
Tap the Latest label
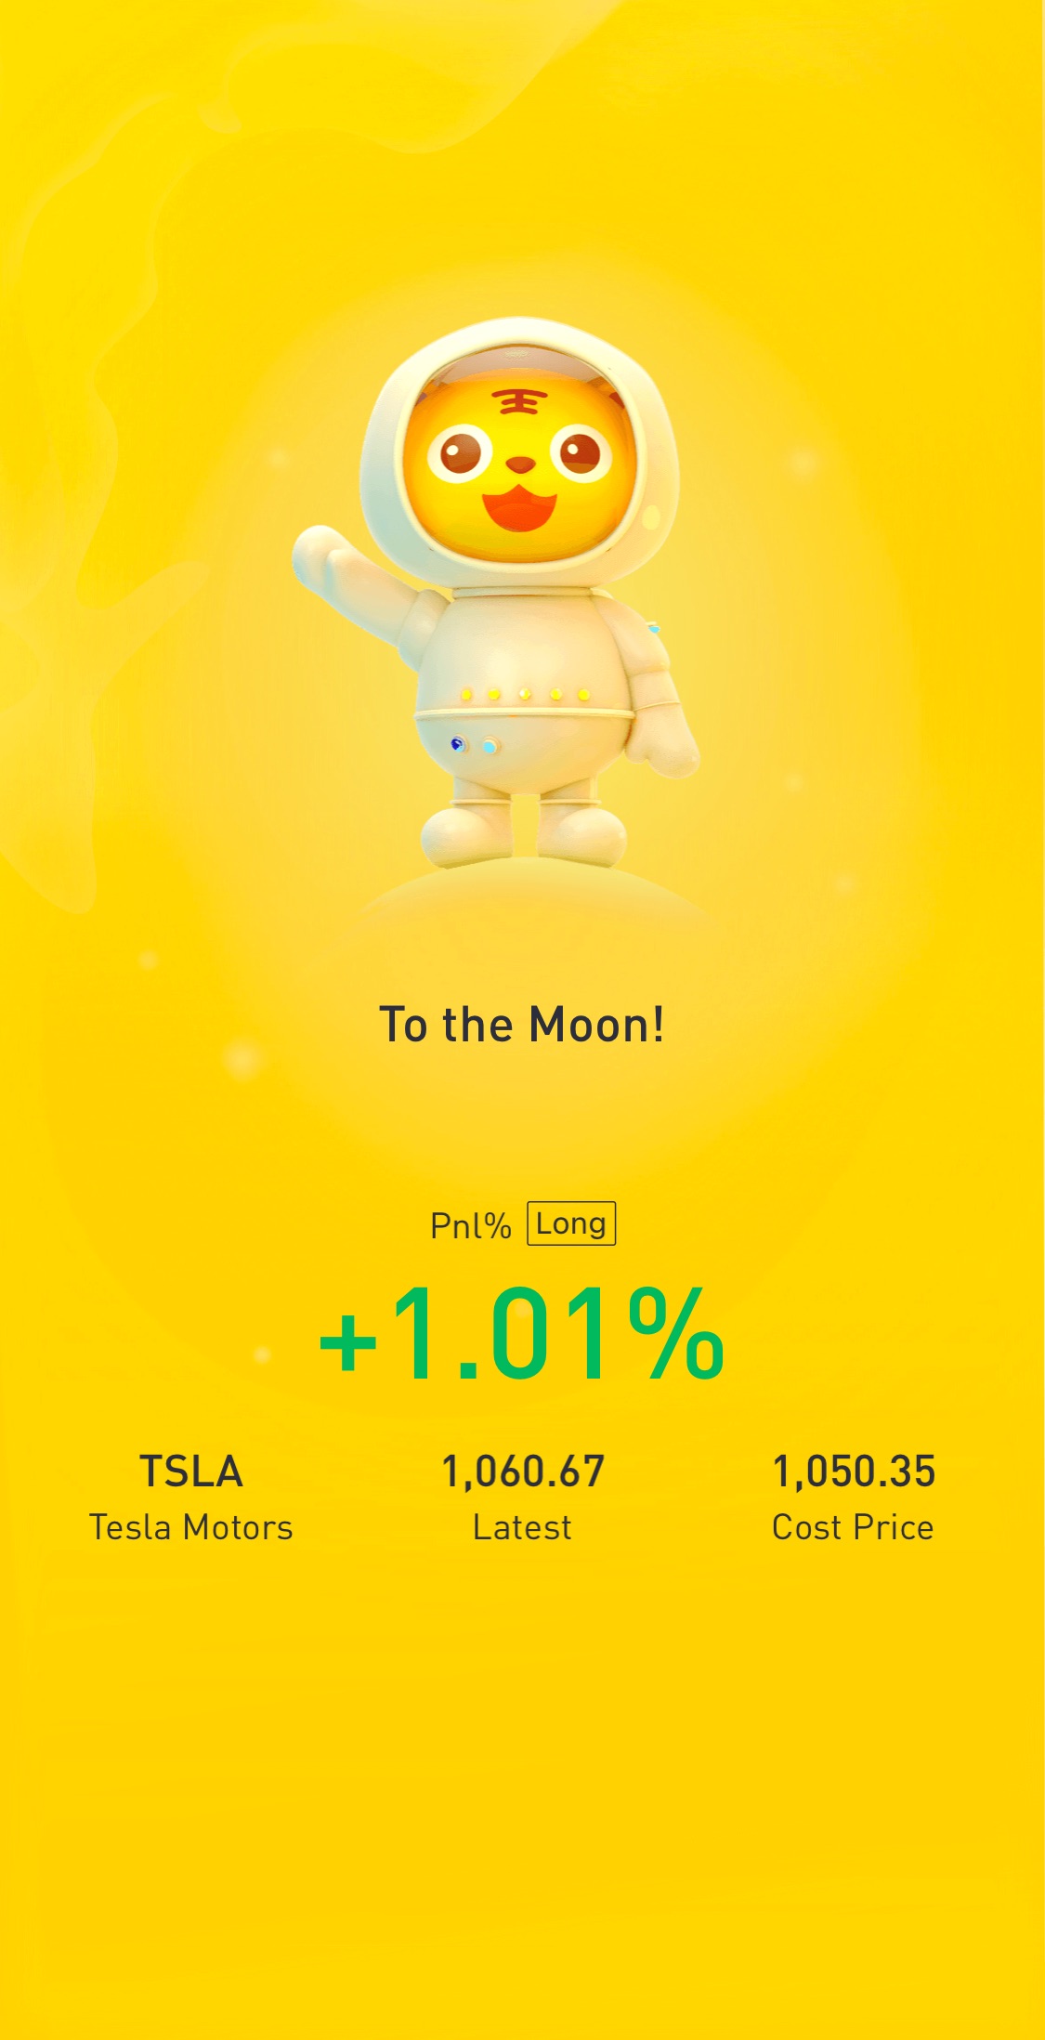tap(522, 1528)
